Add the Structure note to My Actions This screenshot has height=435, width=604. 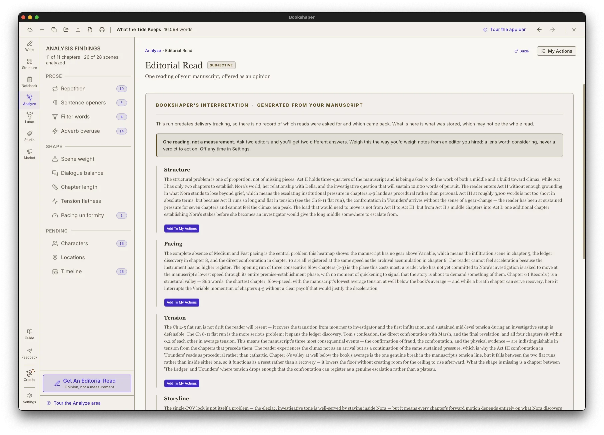pos(182,229)
